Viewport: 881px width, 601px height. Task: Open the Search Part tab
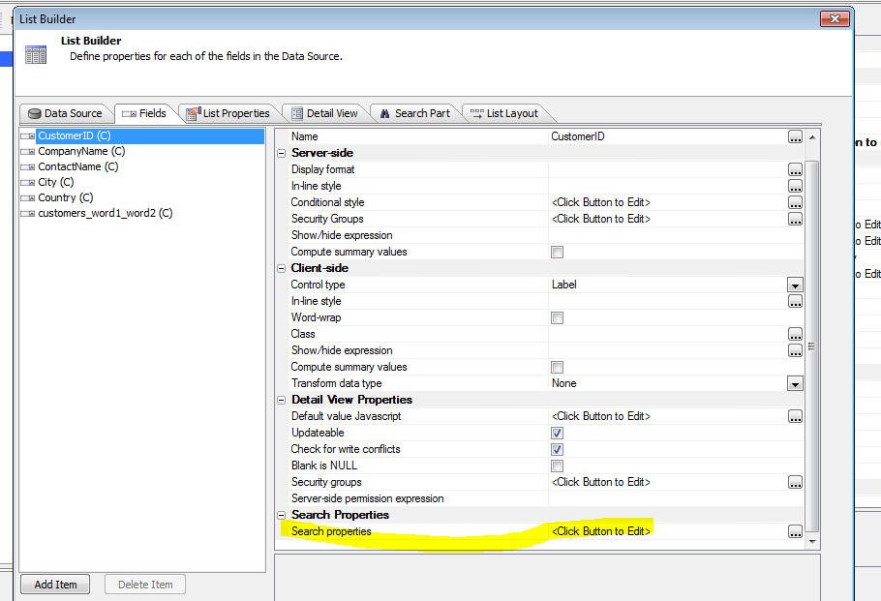point(413,113)
